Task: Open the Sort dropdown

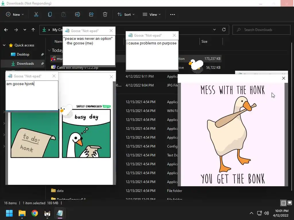Action: (x=126, y=14)
